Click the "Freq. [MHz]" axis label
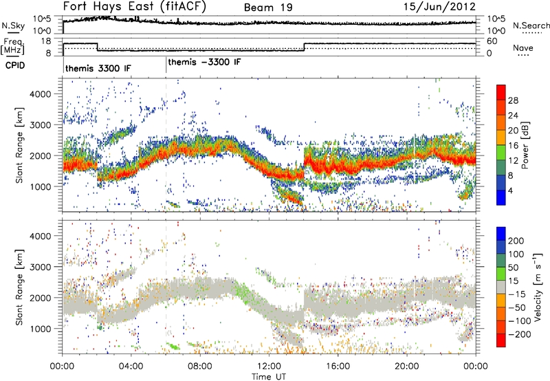The width and height of the screenshot is (550, 381). pos(12,46)
